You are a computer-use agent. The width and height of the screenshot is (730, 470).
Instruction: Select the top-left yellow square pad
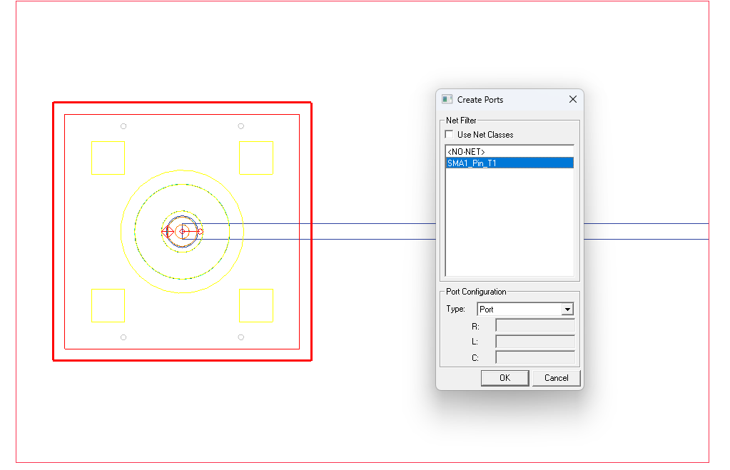click(x=108, y=158)
